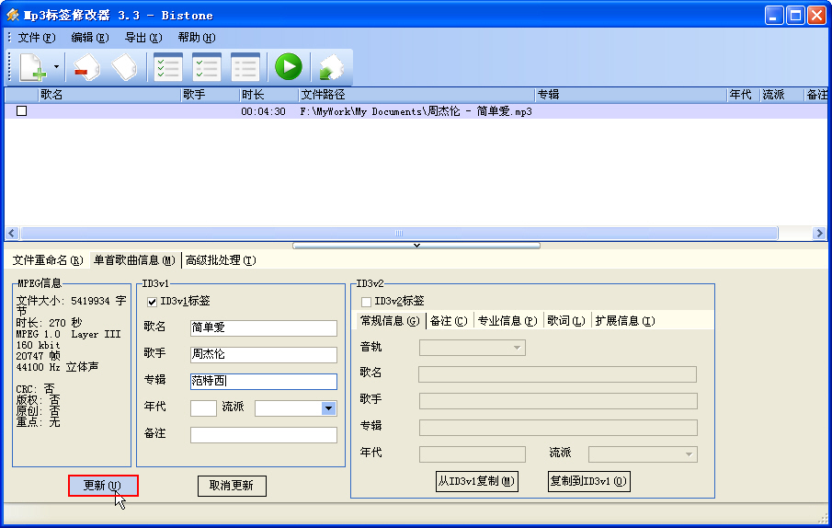This screenshot has height=528, width=832.
Task: Switch to the 高级批处理 tab
Action: (x=221, y=260)
